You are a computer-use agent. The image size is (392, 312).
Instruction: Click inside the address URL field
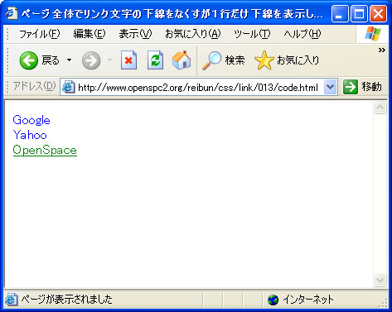tap(198, 88)
